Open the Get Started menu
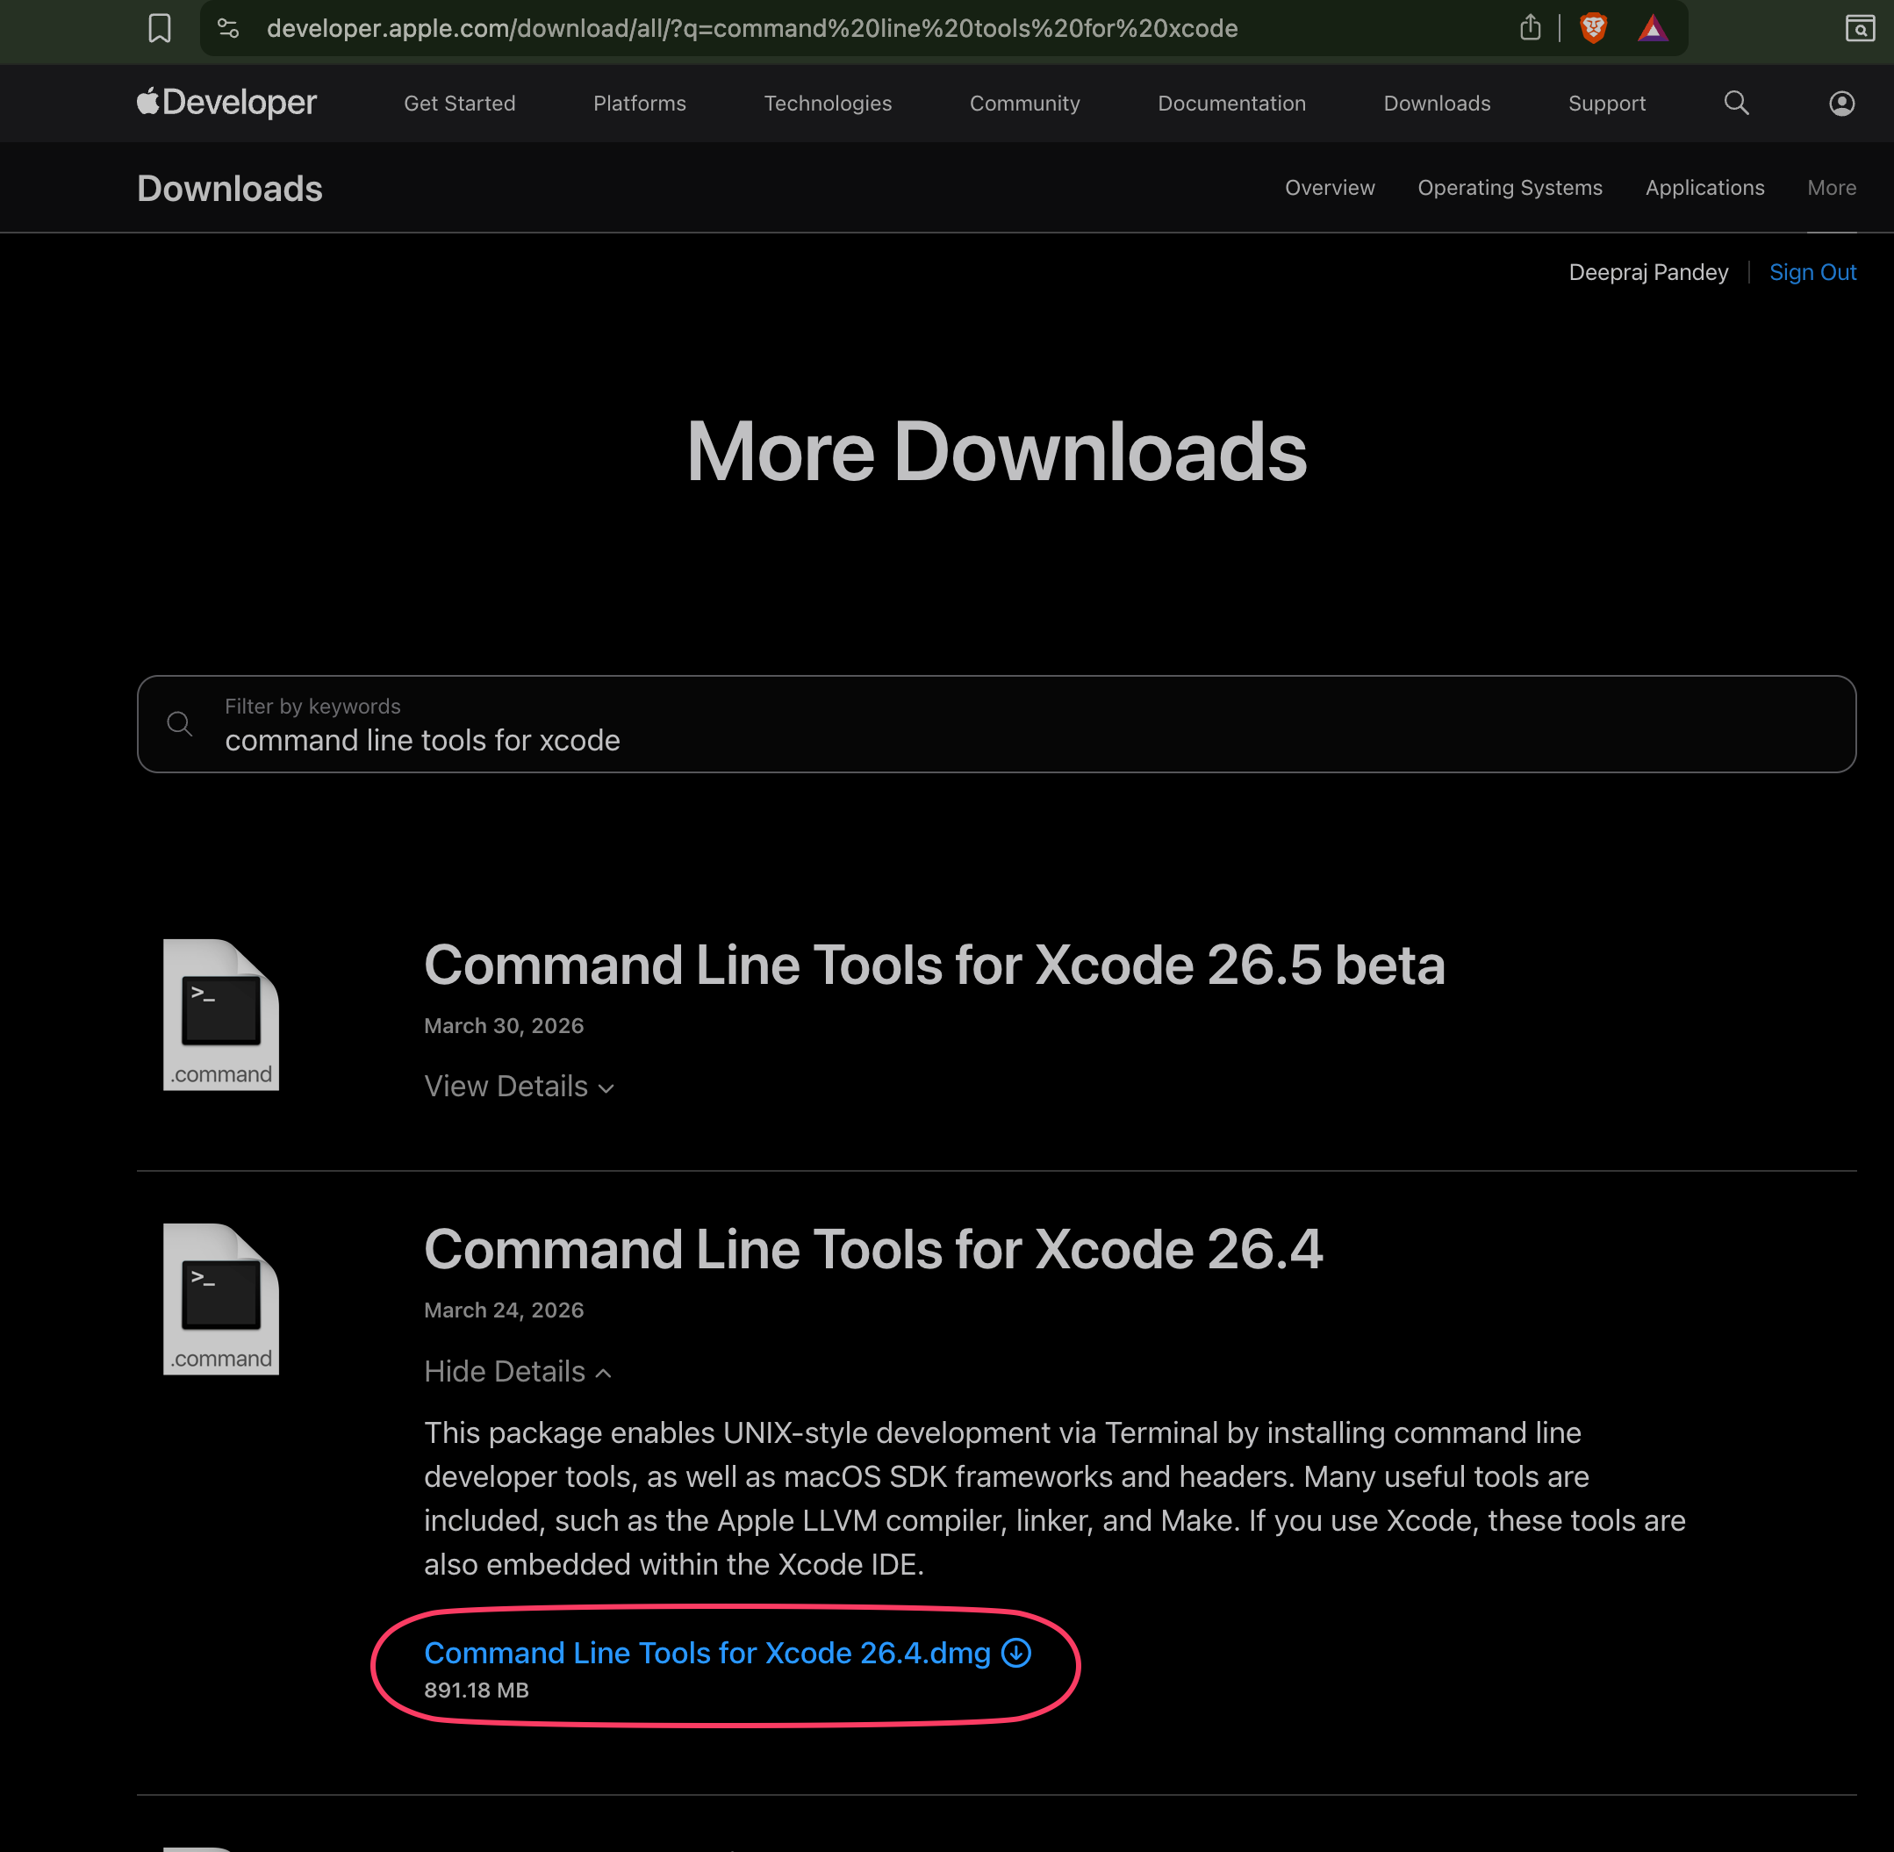Image resolution: width=1894 pixels, height=1852 pixels. coord(460,103)
